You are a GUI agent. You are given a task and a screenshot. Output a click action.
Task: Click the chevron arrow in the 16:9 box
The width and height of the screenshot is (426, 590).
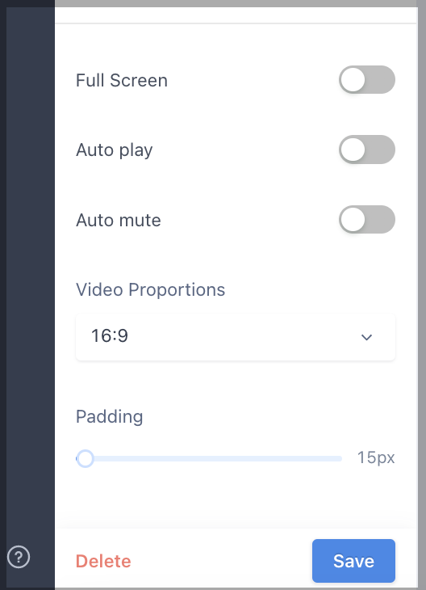[366, 337]
